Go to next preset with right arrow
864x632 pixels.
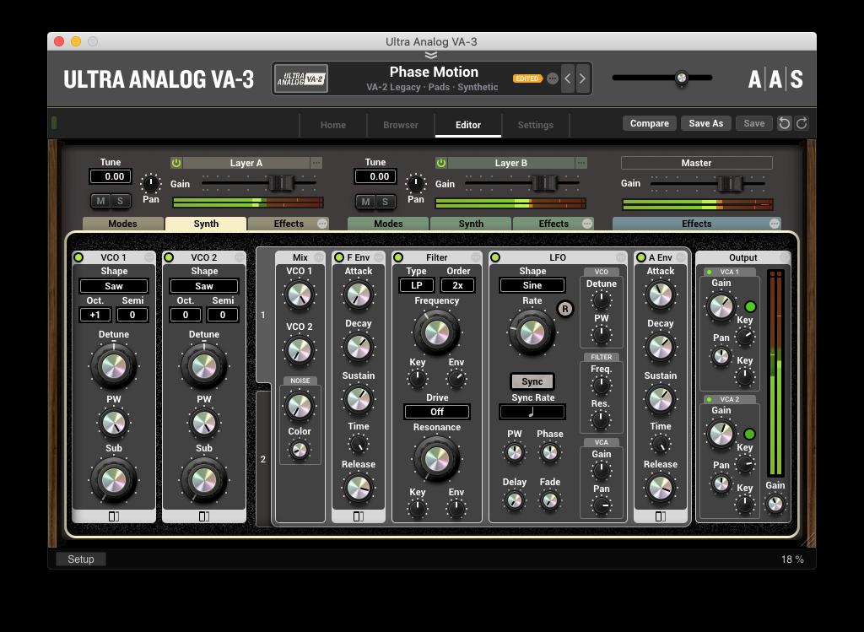point(582,78)
